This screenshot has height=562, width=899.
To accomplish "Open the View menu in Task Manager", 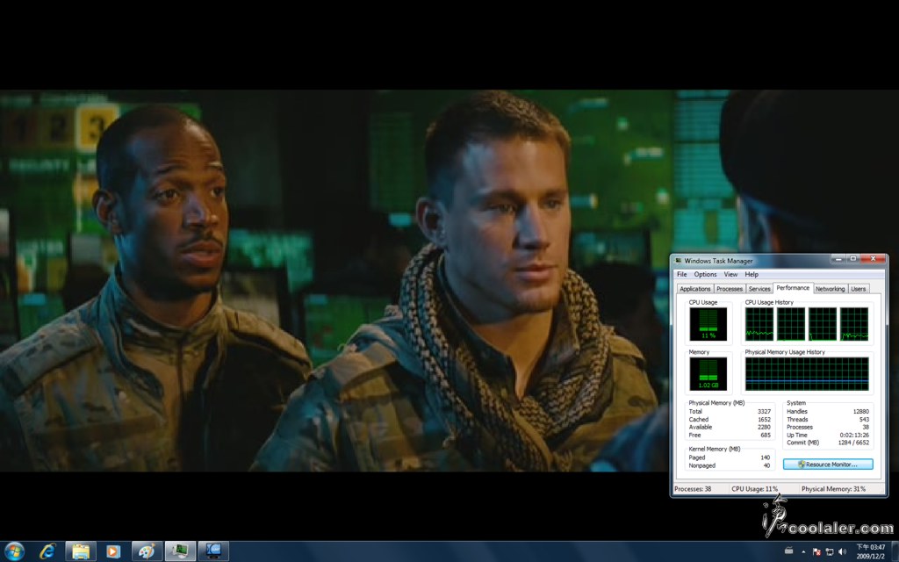I will [730, 274].
